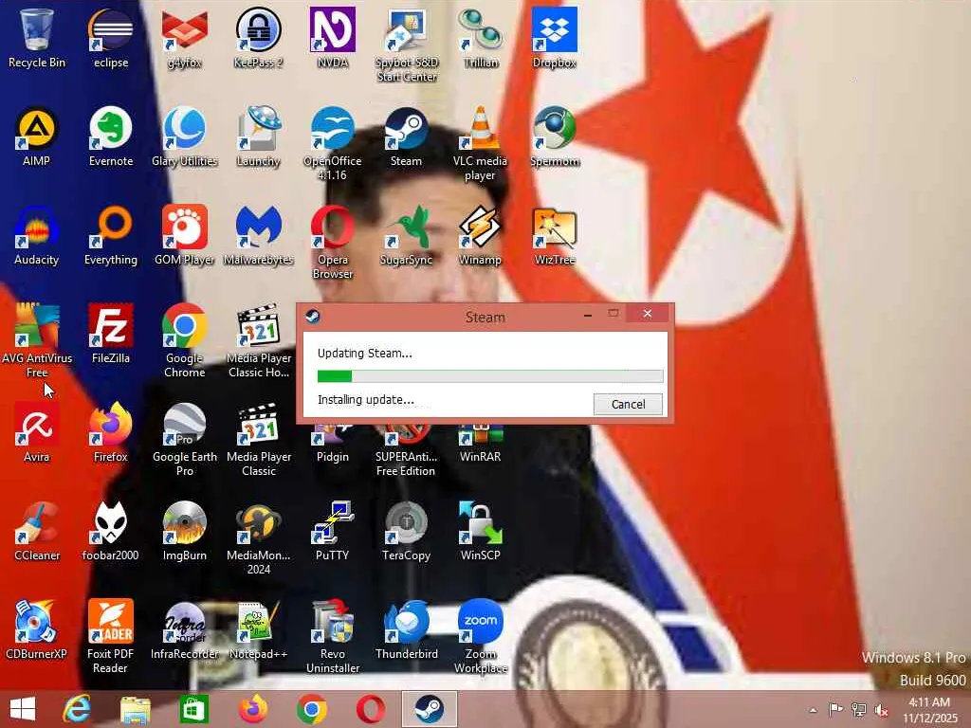971x728 pixels.
Task: Select the Zoom Workplace icon
Action: click(x=481, y=636)
